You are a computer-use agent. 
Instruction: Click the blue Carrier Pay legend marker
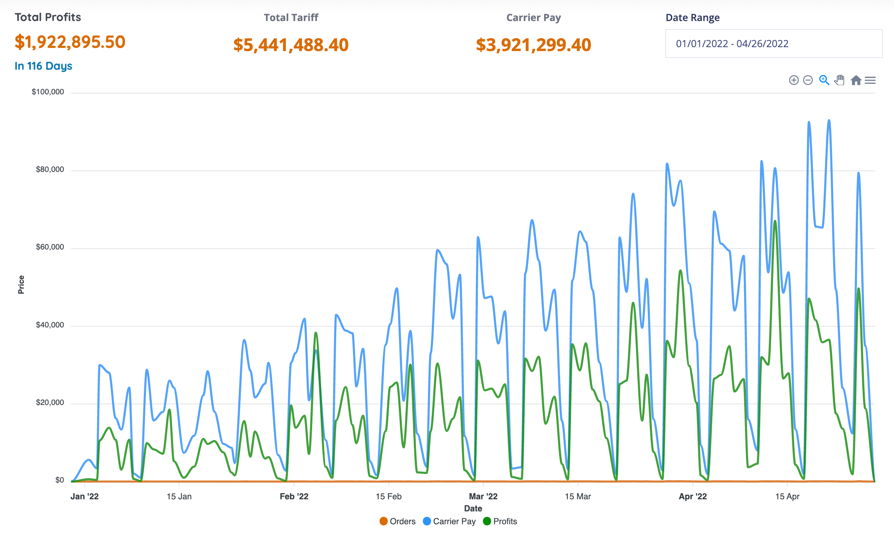[427, 522]
